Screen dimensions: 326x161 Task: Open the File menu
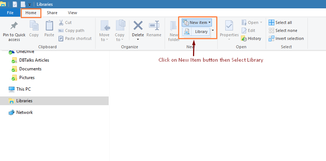click(x=10, y=13)
